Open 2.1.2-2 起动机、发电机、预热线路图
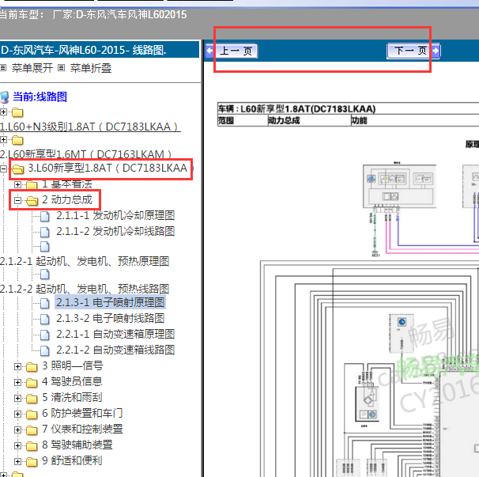This screenshot has height=477, width=479. click(85, 289)
